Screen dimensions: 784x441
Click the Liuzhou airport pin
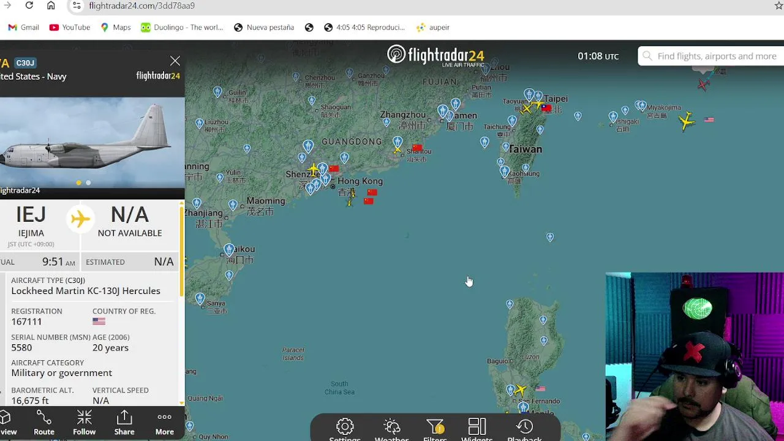[x=199, y=124]
